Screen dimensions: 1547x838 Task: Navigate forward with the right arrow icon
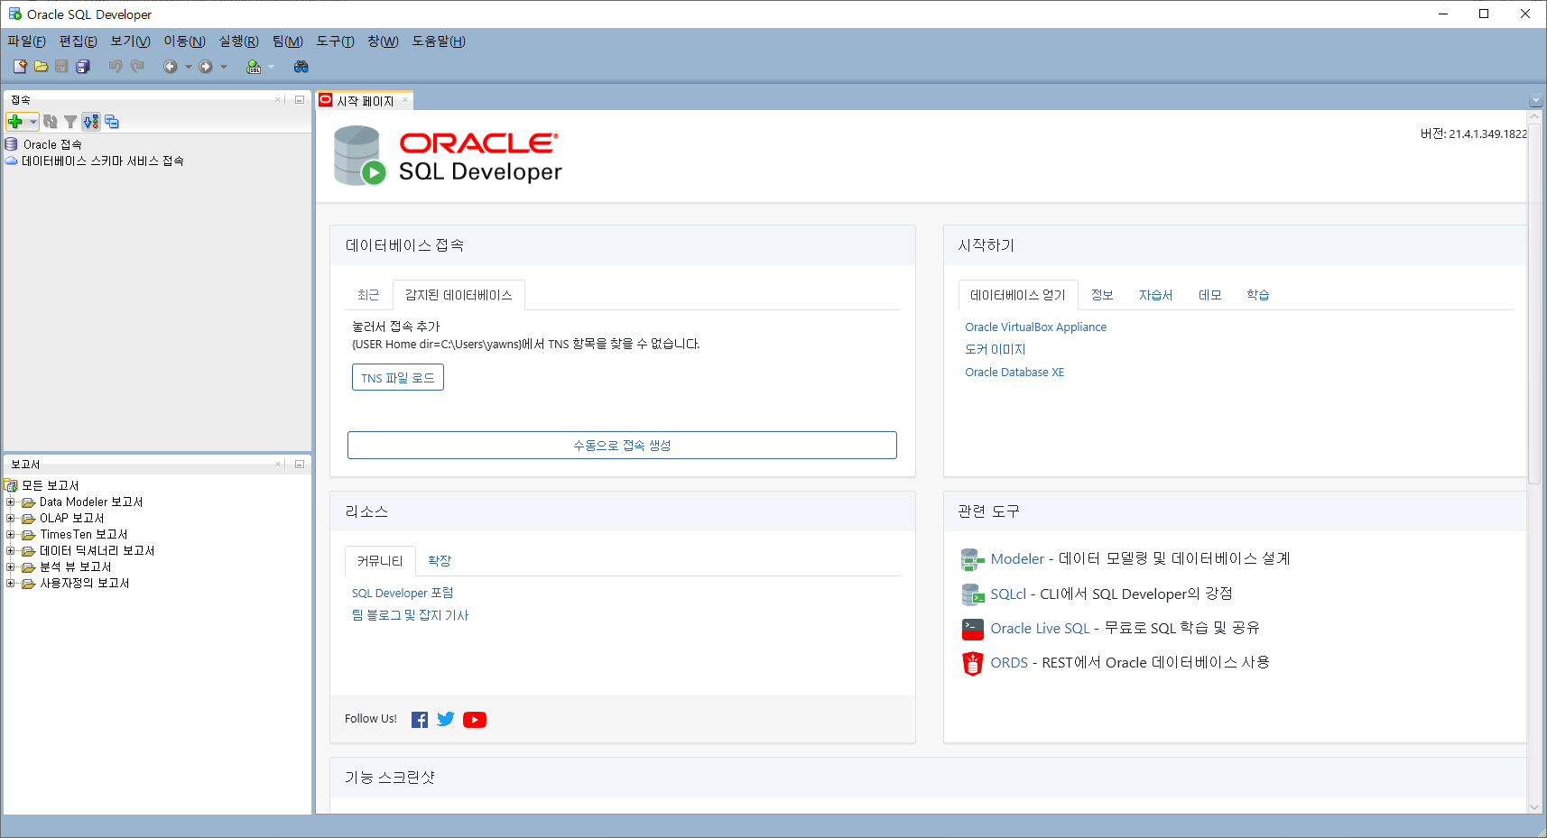tap(206, 67)
